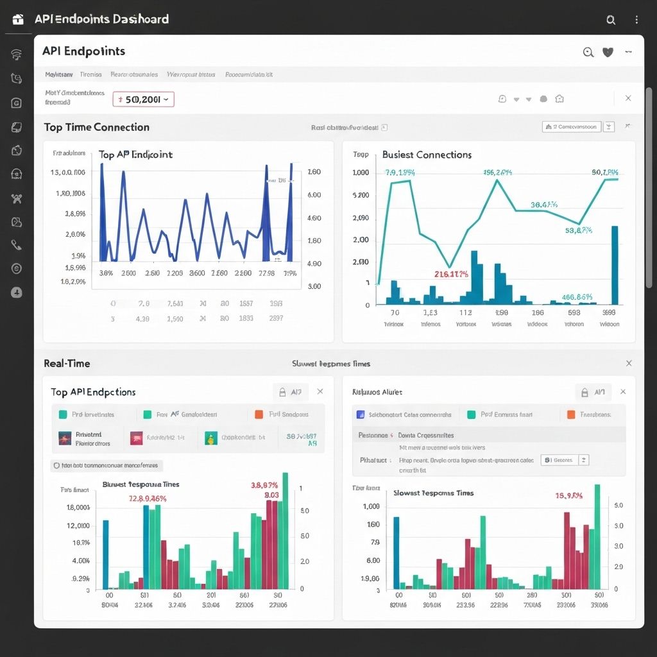Image resolution: width=657 pixels, height=657 pixels.
Task: Open the camera tool from the sidebar
Action: pos(17,103)
